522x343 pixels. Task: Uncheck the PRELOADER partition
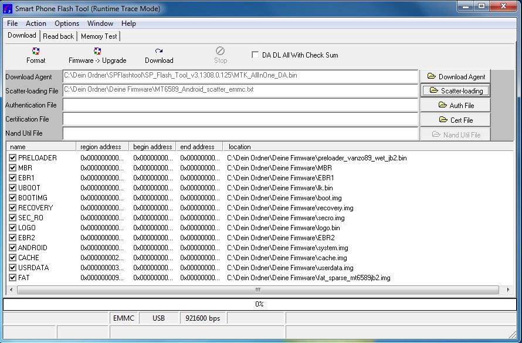point(13,158)
